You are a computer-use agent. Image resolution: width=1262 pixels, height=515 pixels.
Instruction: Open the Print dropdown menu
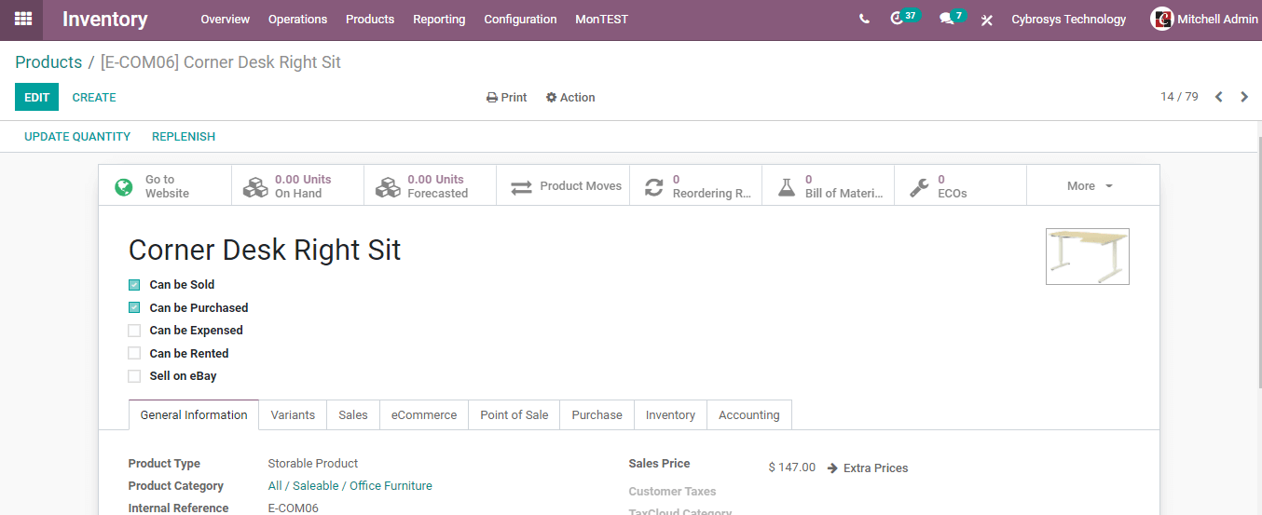[x=507, y=98]
